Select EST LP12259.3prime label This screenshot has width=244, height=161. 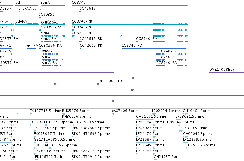(x=197, y=140)
